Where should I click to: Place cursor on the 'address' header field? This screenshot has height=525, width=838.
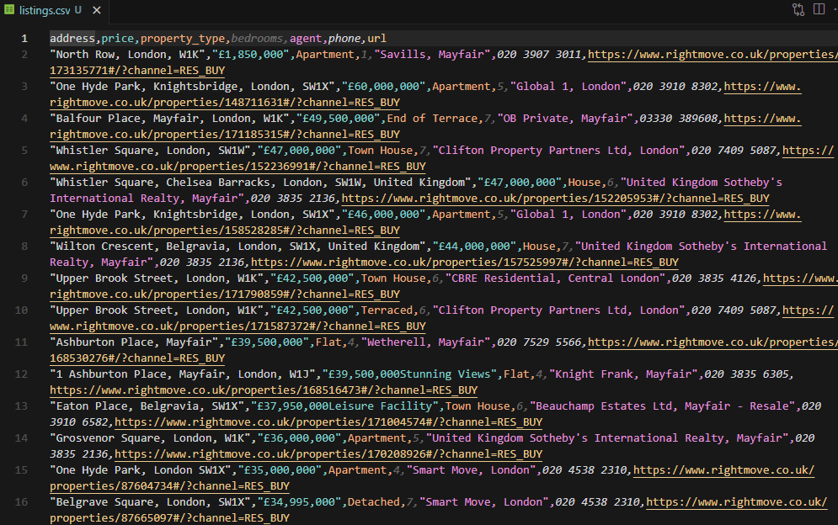point(72,39)
